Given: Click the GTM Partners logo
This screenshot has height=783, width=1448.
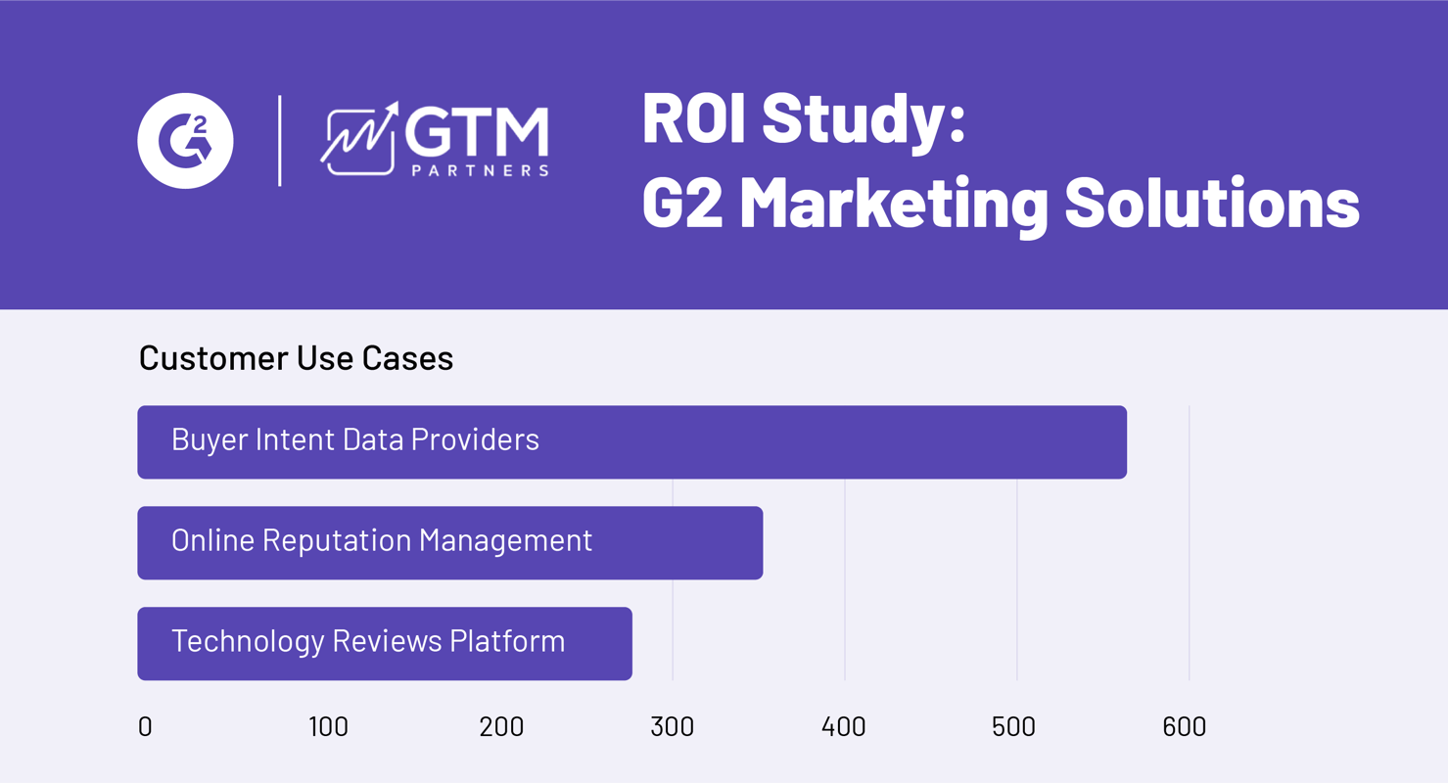Looking at the screenshot, I should point(435,140).
